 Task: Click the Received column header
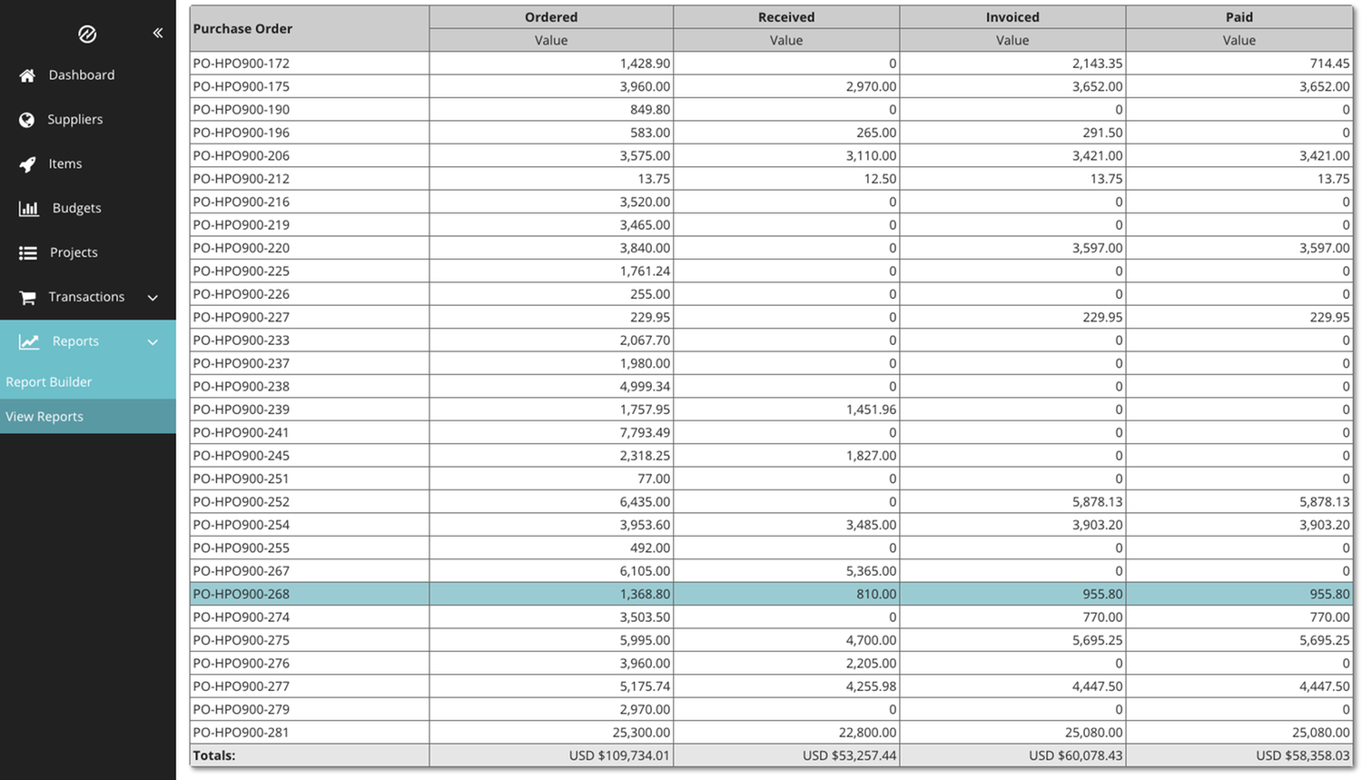(786, 17)
